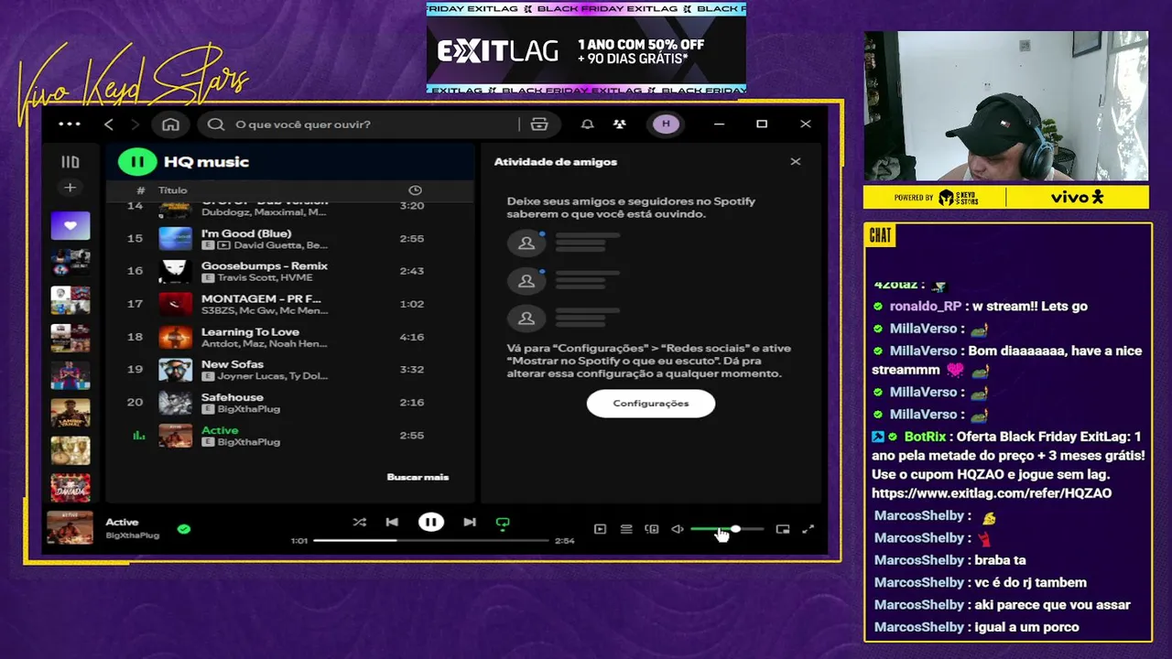Open the Spotify Home button
The width and height of the screenshot is (1172, 659).
click(170, 124)
